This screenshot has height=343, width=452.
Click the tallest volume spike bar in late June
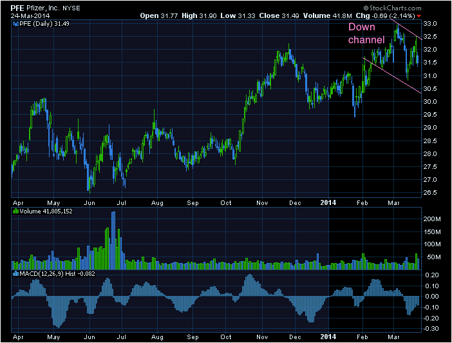pos(113,240)
